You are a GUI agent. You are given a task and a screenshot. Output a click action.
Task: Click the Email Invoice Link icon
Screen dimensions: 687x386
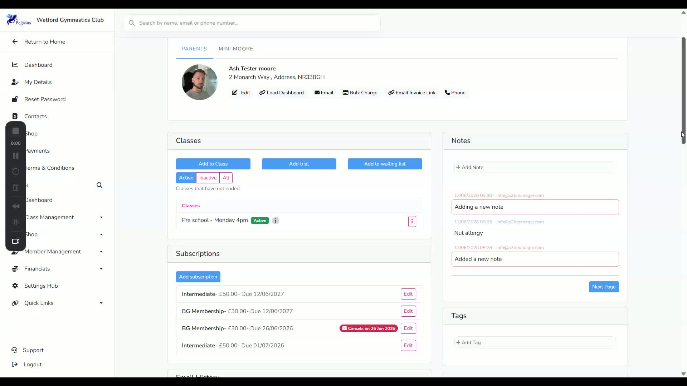pyautogui.click(x=391, y=93)
